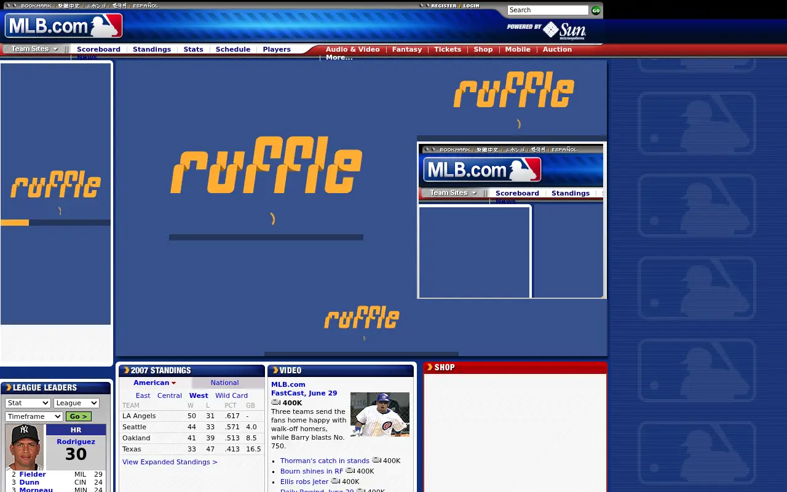Open Audio & Video in the red navigation bar
787x492 pixels.
[x=353, y=49]
